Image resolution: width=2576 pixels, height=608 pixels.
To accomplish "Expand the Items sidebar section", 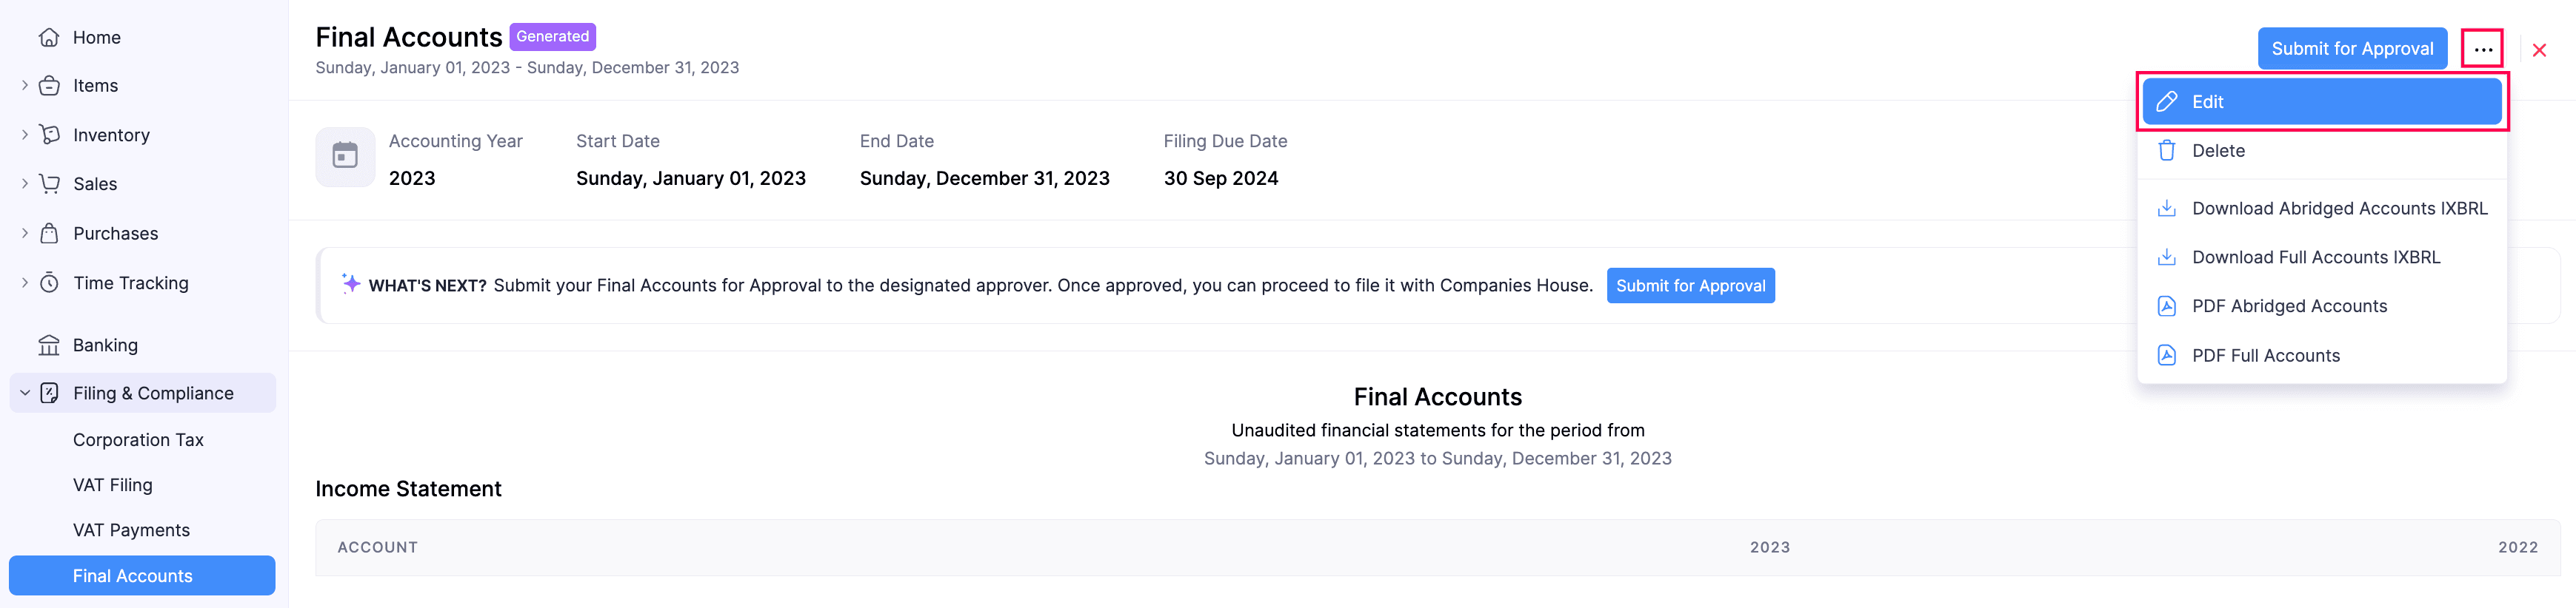I will coord(25,86).
